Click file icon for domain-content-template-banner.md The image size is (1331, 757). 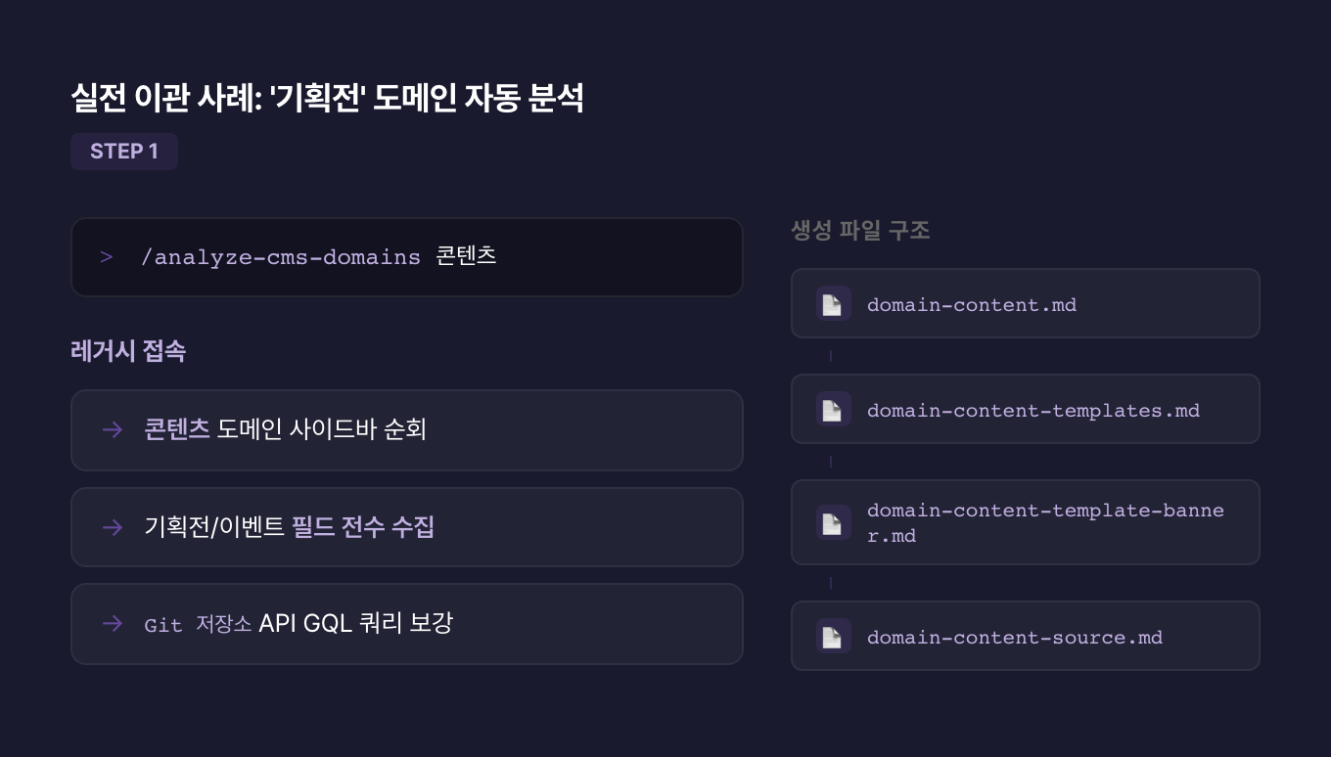(833, 523)
